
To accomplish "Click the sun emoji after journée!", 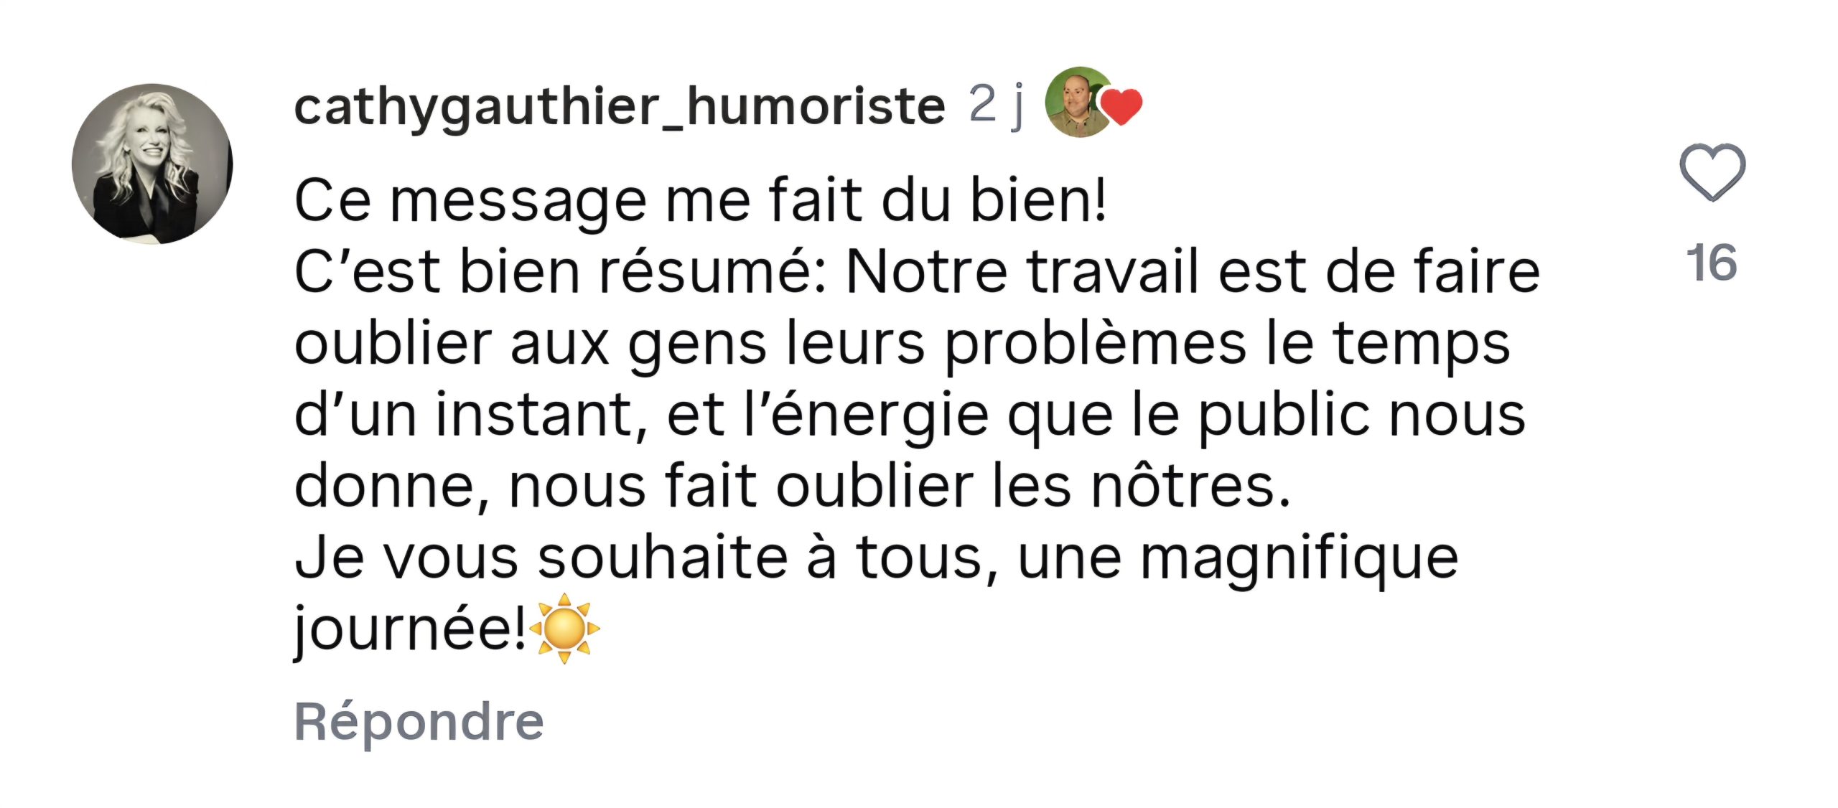I will tap(564, 629).
